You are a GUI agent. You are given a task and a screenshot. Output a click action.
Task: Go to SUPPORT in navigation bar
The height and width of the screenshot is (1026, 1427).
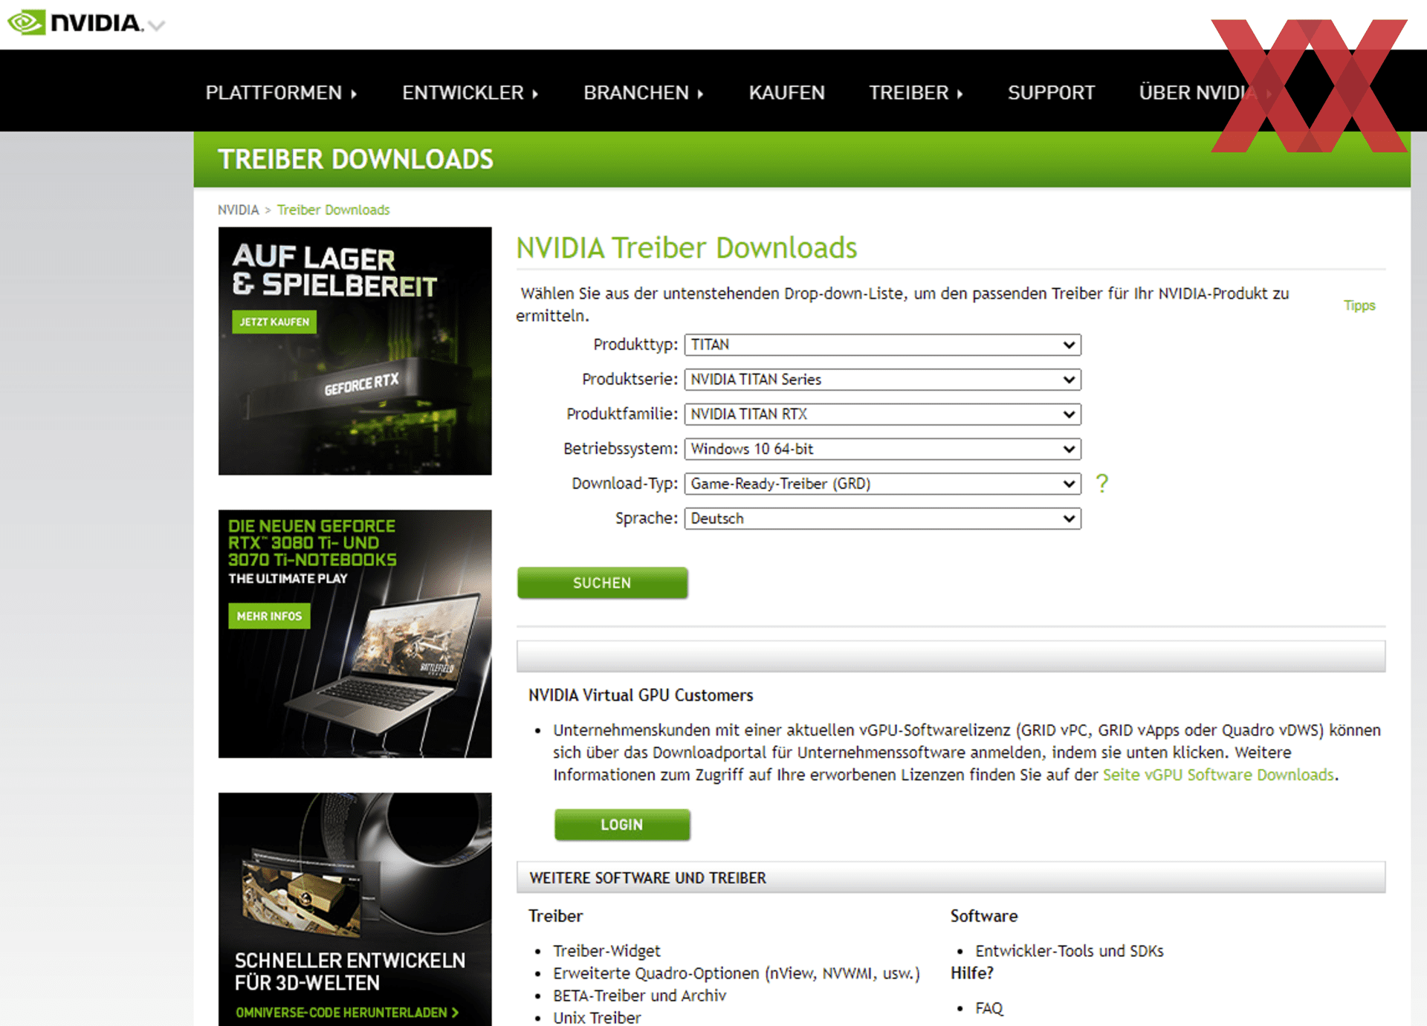click(x=1052, y=93)
